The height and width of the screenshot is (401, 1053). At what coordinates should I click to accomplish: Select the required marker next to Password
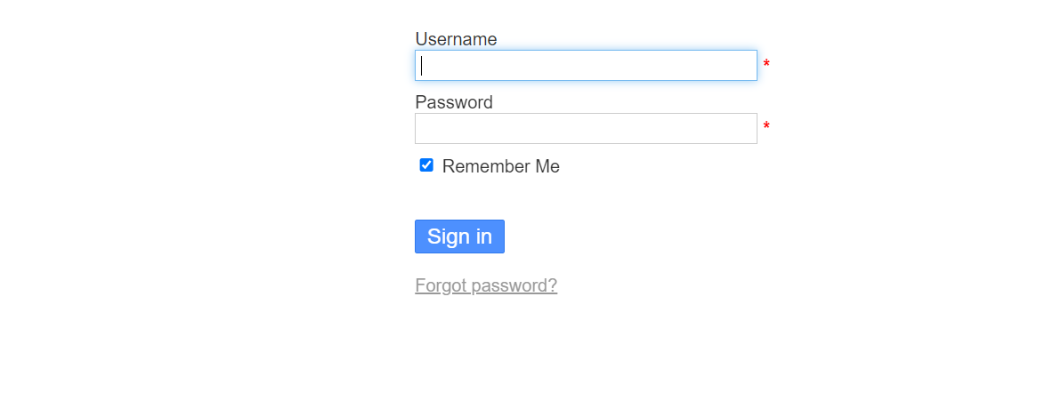tap(766, 129)
